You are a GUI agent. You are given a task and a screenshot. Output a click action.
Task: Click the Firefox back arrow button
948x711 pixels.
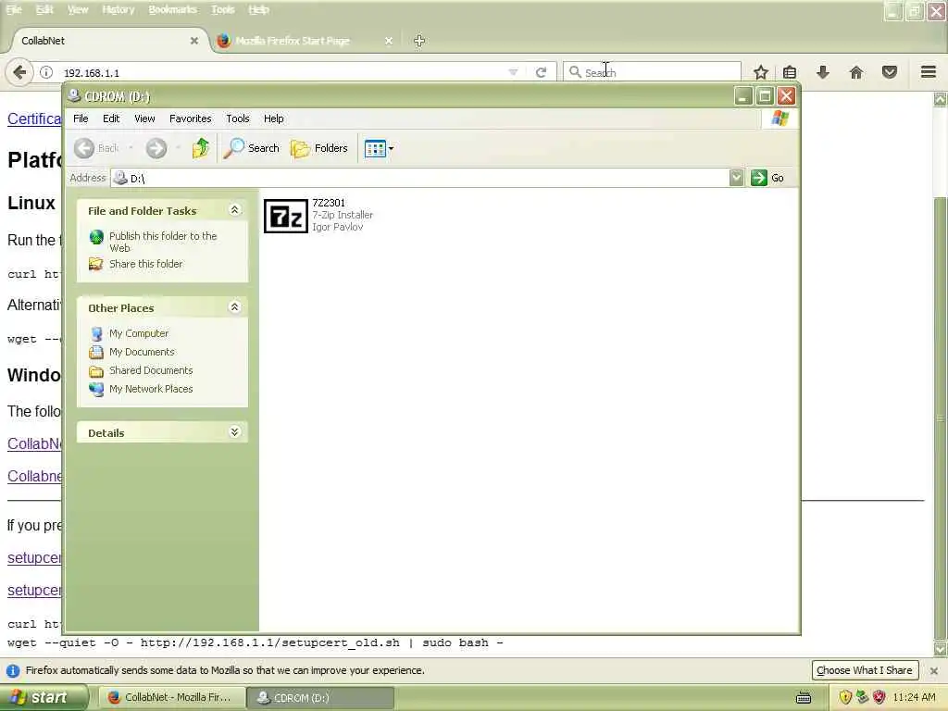point(19,72)
